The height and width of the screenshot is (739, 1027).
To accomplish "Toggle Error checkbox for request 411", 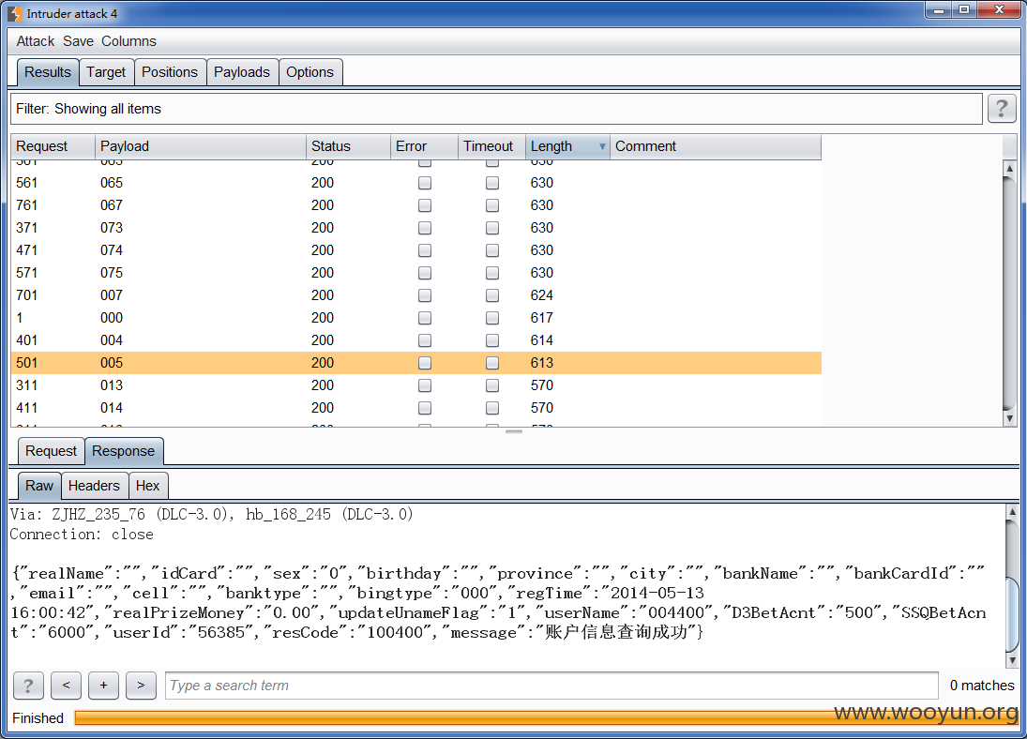I will (425, 408).
